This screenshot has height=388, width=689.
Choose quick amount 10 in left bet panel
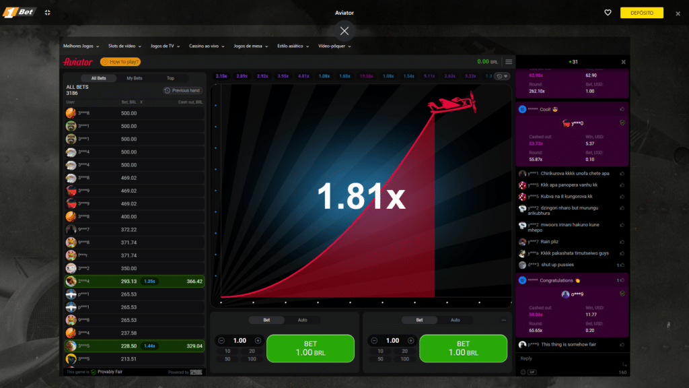pyautogui.click(x=227, y=352)
